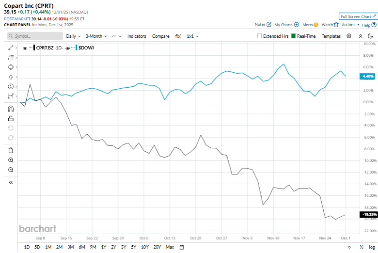This screenshot has width=378, height=253.
Task: Open the Compare menu
Action: tap(160, 36)
